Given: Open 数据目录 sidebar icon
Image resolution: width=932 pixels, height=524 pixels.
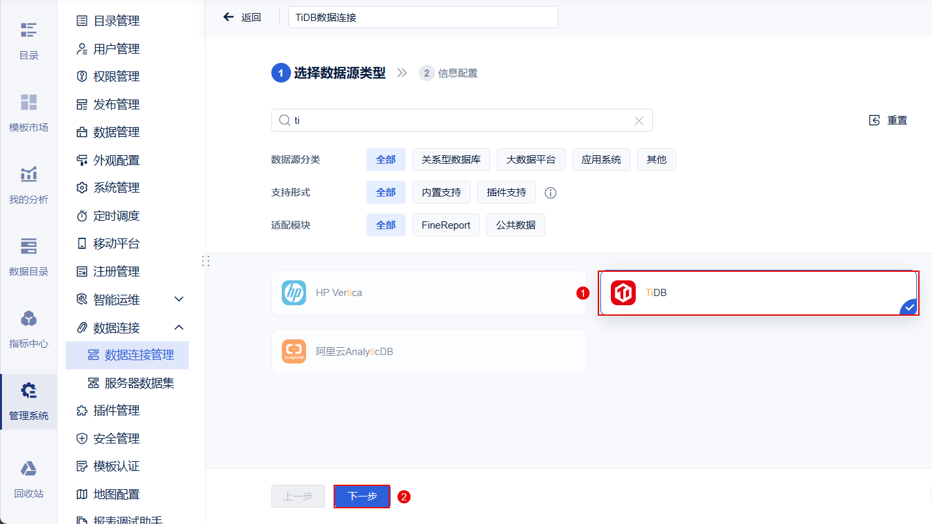Looking at the screenshot, I should click(28, 256).
